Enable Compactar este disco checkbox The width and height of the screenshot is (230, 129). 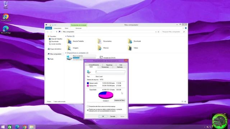pos(88,106)
